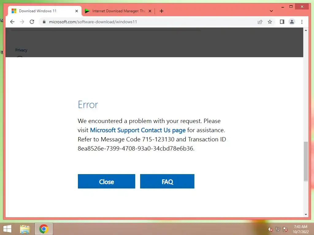Viewport: 314px width, 235px height.
Task: Click the scrollbar up arrow
Action: 306,30
